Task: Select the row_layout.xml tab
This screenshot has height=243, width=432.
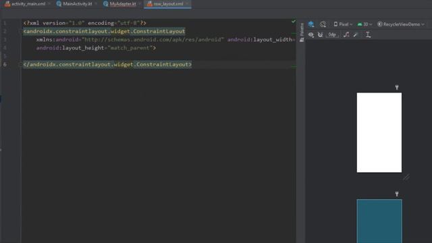Action: pos(168,4)
